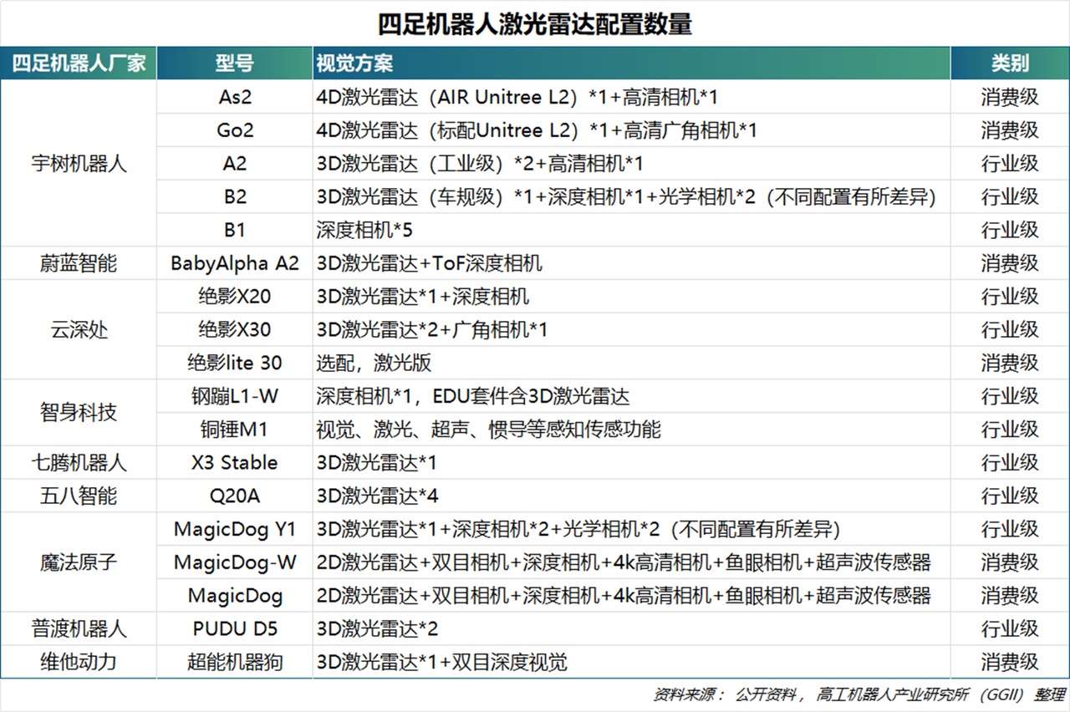The image size is (1070, 712).
Task: Click the 钢蹦L1-W model cell
Action: 234,396
